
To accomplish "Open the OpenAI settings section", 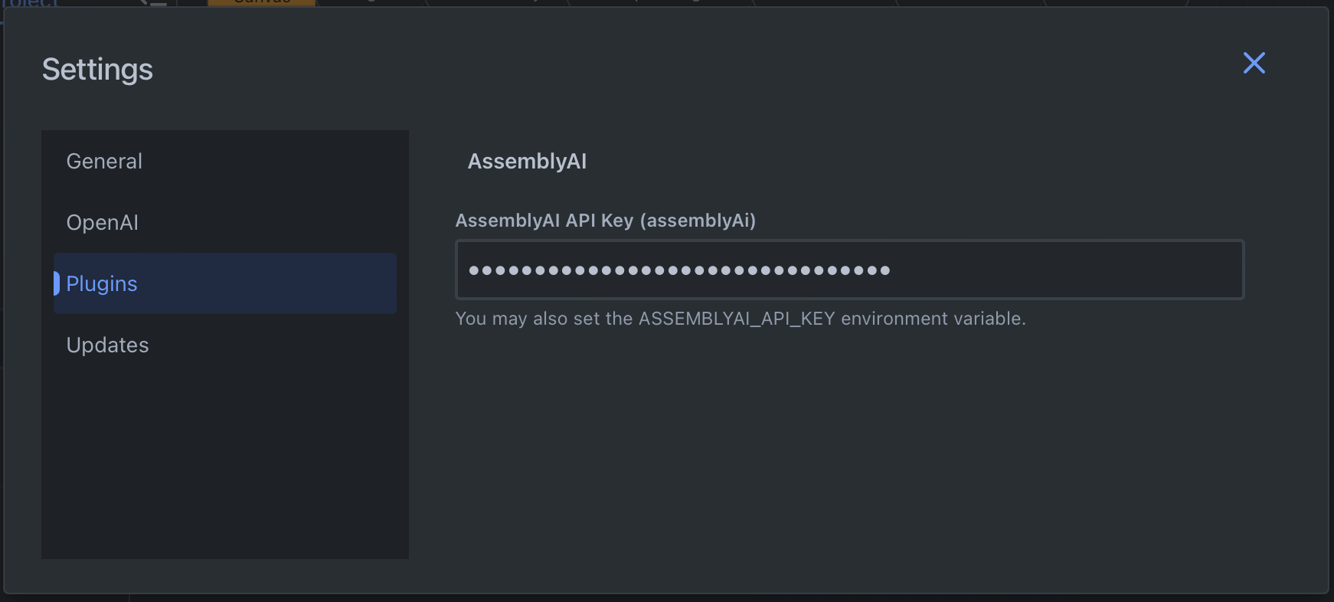I will pos(102,222).
